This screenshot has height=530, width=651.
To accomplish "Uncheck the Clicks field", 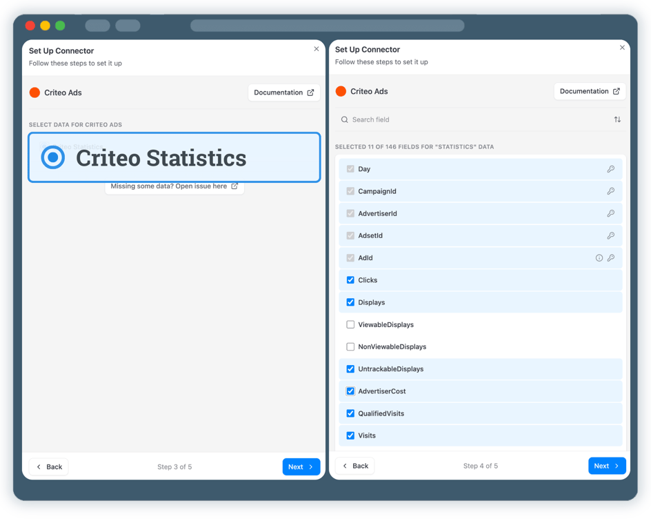I will pyautogui.click(x=350, y=280).
